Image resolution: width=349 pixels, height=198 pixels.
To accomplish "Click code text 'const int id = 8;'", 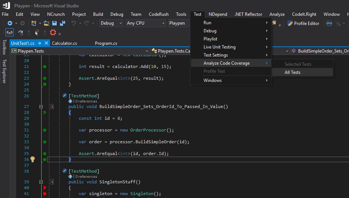I will 101,118.
